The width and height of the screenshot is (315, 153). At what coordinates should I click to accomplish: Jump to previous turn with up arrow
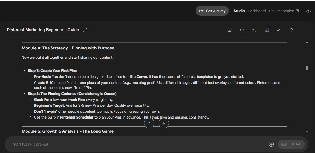click(x=149, y=123)
